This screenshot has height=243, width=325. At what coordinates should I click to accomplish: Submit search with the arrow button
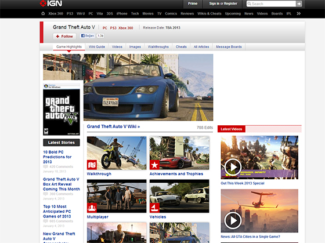(x=299, y=3)
